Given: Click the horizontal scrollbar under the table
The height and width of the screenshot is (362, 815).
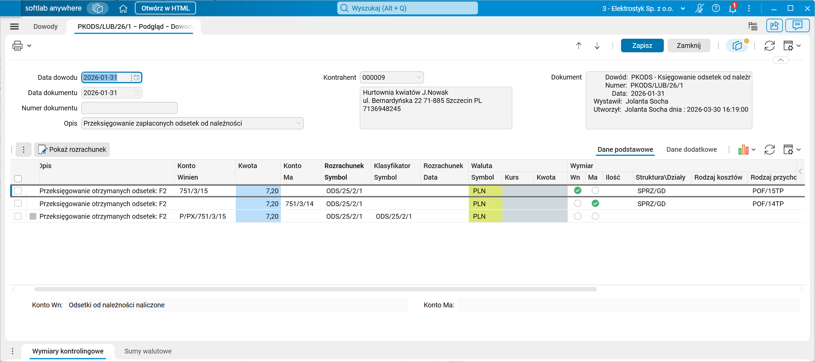Looking at the screenshot, I should pos(315,289).
